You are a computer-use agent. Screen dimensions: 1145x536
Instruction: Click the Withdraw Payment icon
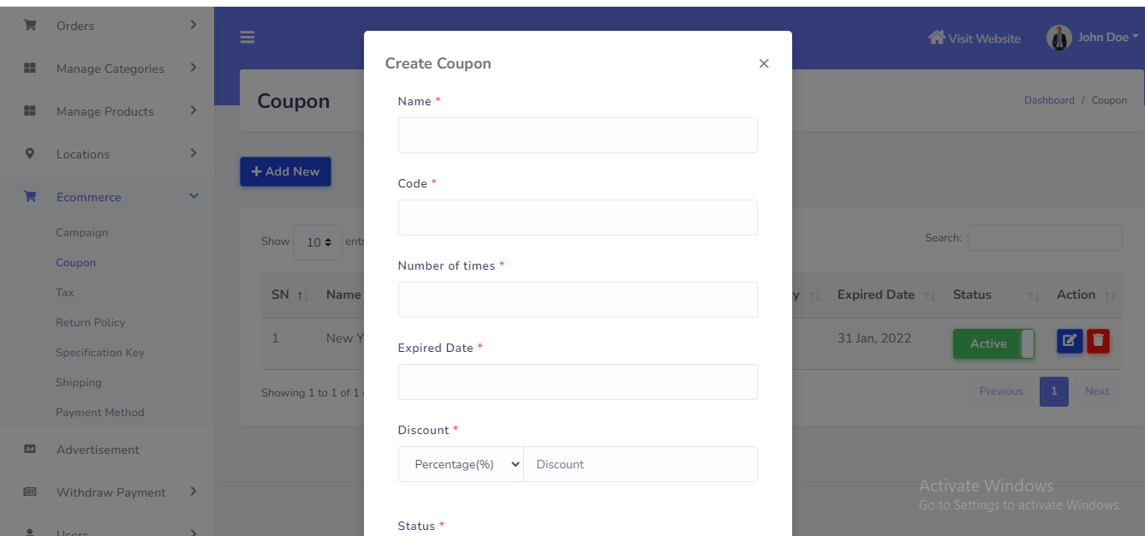pos(30,492)
